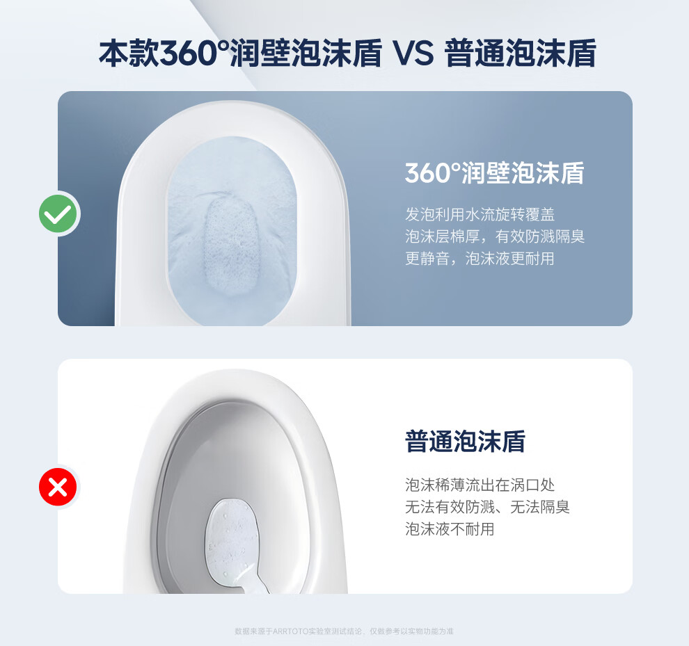Click the red X icon
The image size is (689, 646).
pyautogui.click(x=58, y=487)
